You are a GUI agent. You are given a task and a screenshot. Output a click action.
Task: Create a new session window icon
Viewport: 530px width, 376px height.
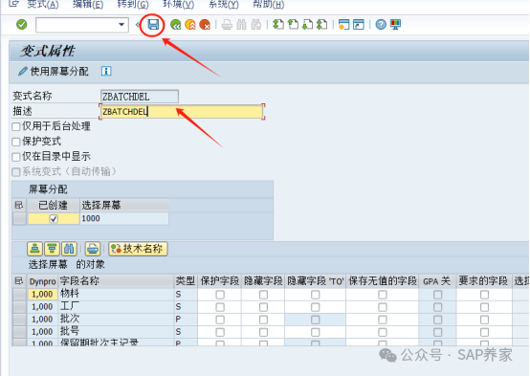tap(343, 24)
